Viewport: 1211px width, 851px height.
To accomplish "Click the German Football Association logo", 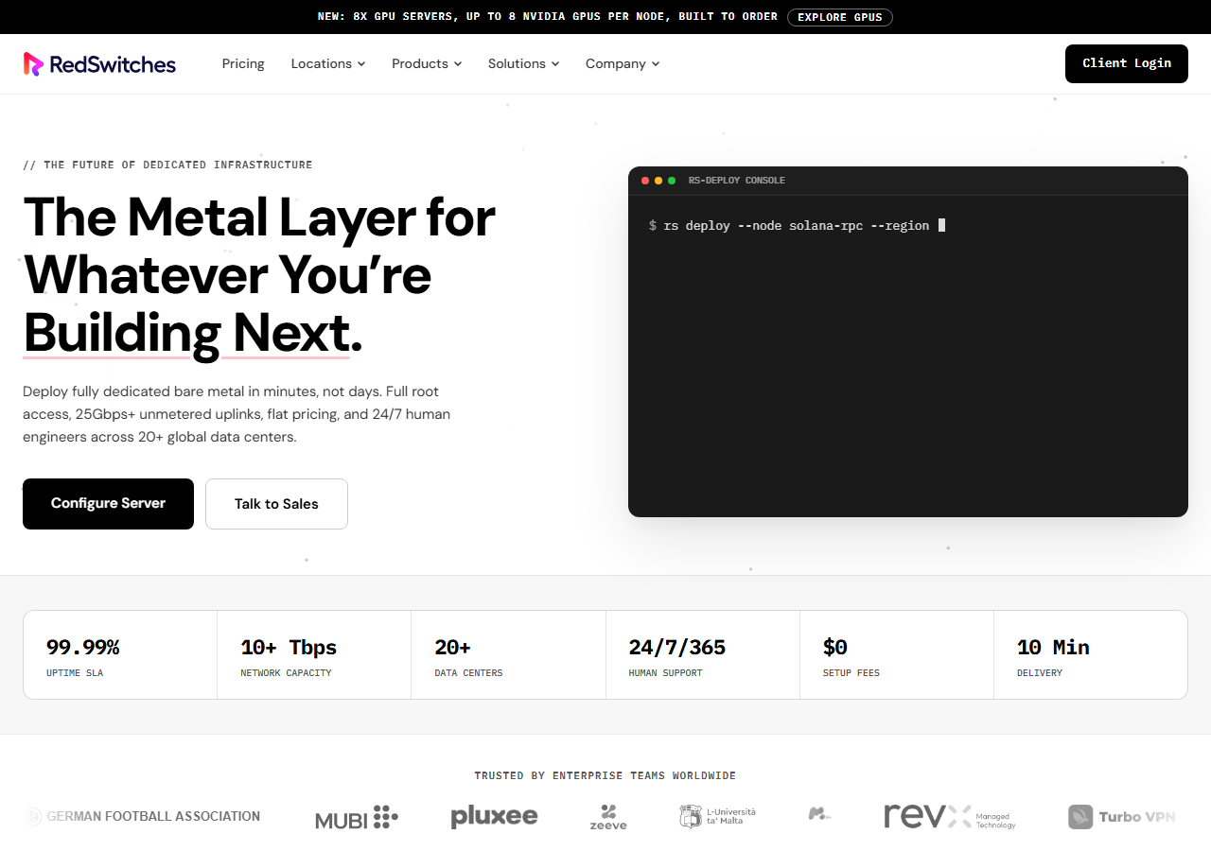I will click(x=143, y=816).
